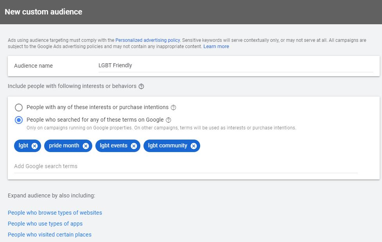
Task: Click the Audience name text field
Action: (235, 66)
